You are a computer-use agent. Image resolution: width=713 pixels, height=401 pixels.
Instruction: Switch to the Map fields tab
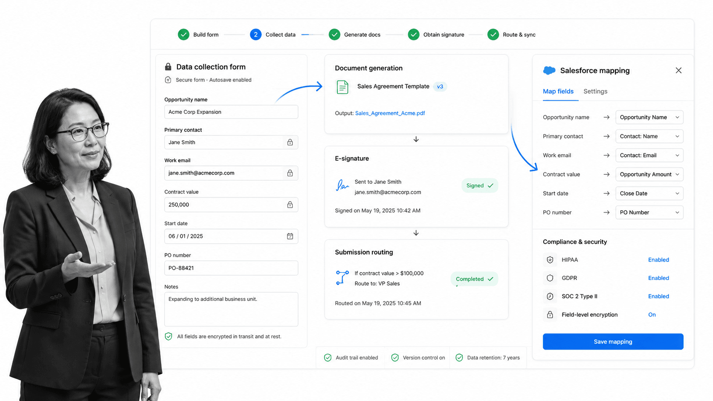coord(558,91)
